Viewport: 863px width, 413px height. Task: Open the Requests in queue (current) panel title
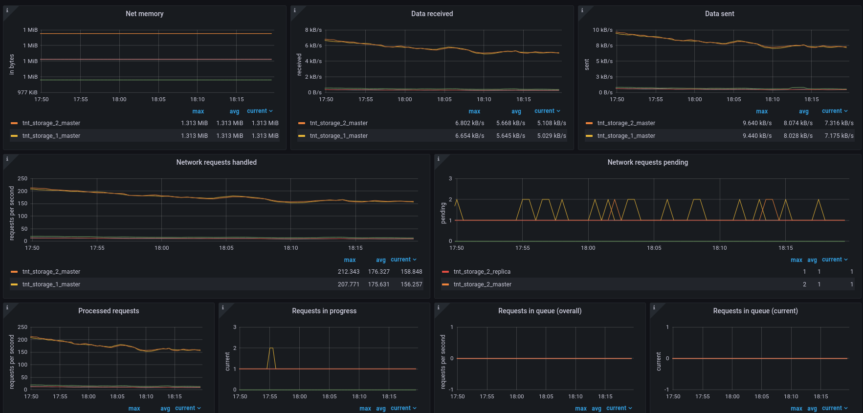[755, 311]
